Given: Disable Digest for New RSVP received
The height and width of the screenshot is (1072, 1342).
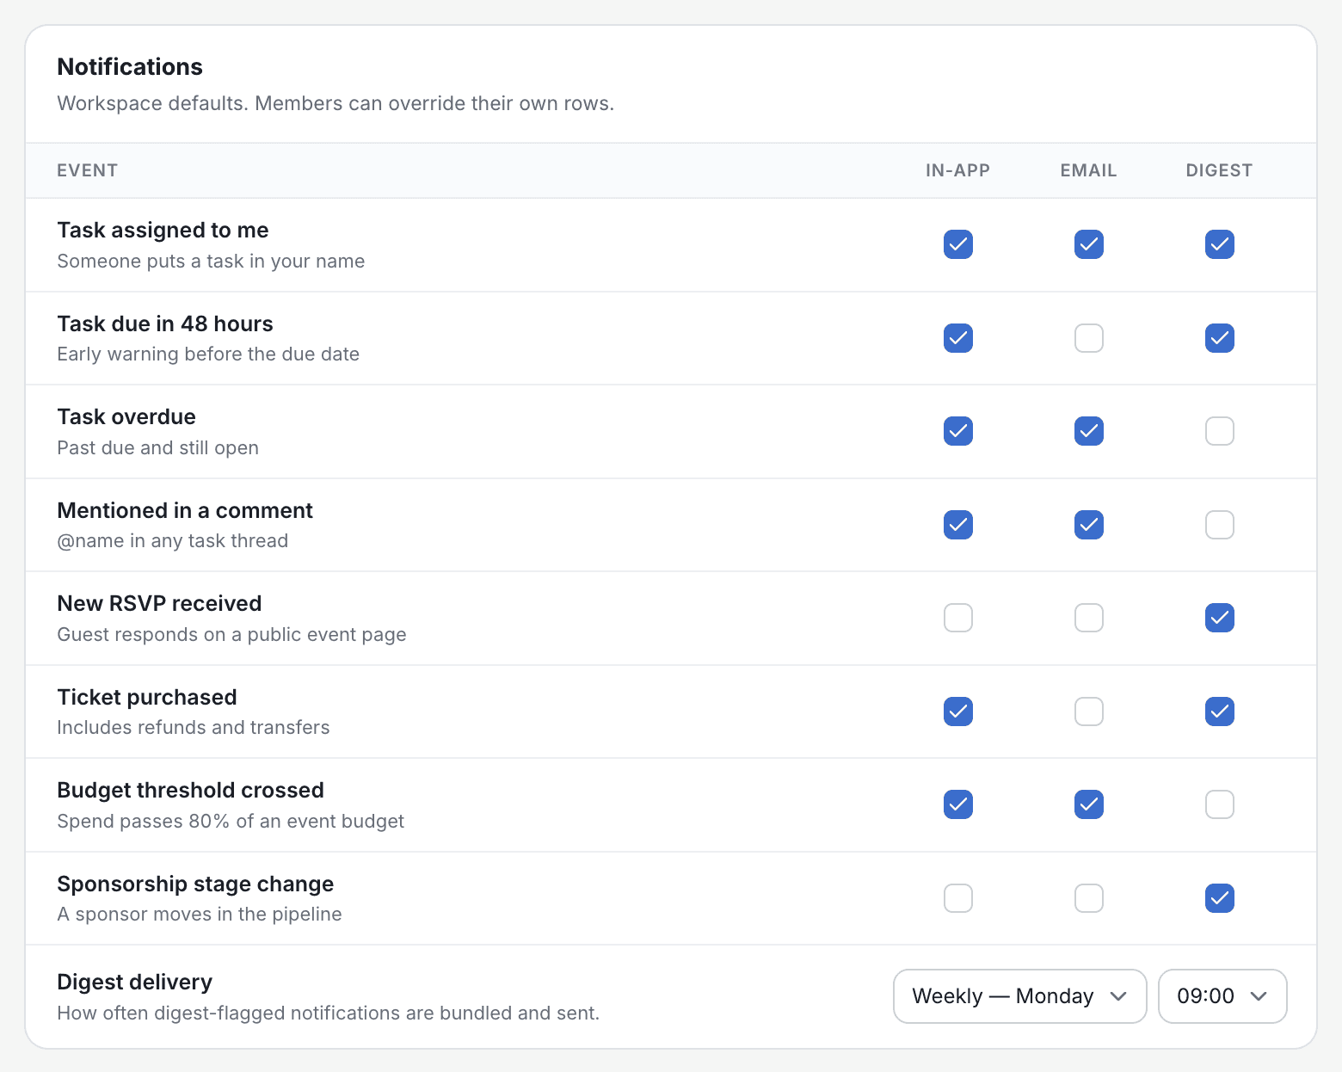Looking at the screenshot, I should point(1220,618).
